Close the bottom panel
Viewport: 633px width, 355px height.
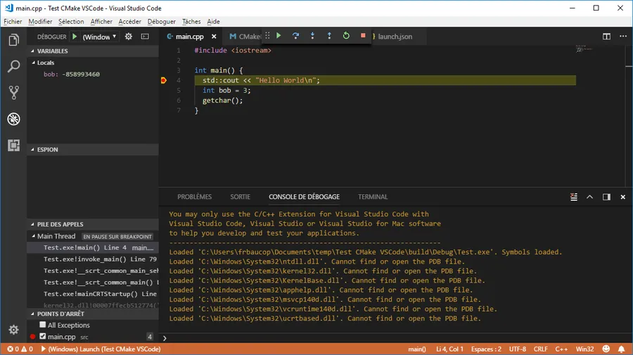[623, 197]
